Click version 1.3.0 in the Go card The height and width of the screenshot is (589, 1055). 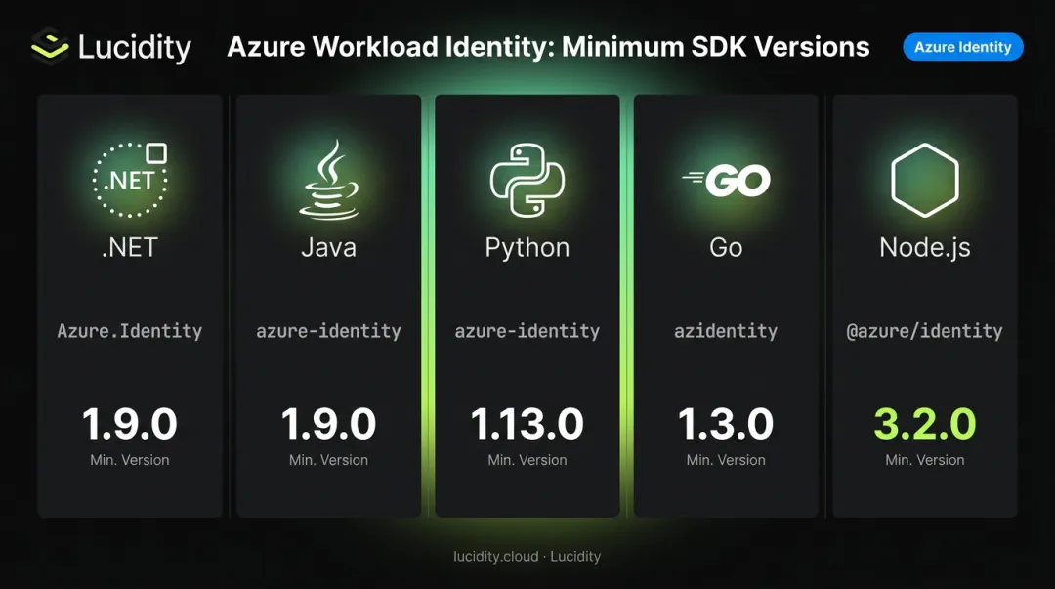tap(726, 424)
